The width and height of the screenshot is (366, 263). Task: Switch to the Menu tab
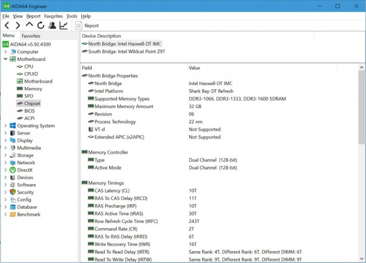pyautogui.click(x=9, y=35)
